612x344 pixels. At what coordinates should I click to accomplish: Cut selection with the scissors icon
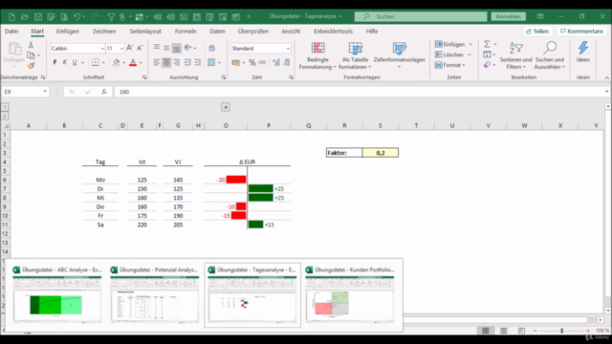tap(31, 45)
